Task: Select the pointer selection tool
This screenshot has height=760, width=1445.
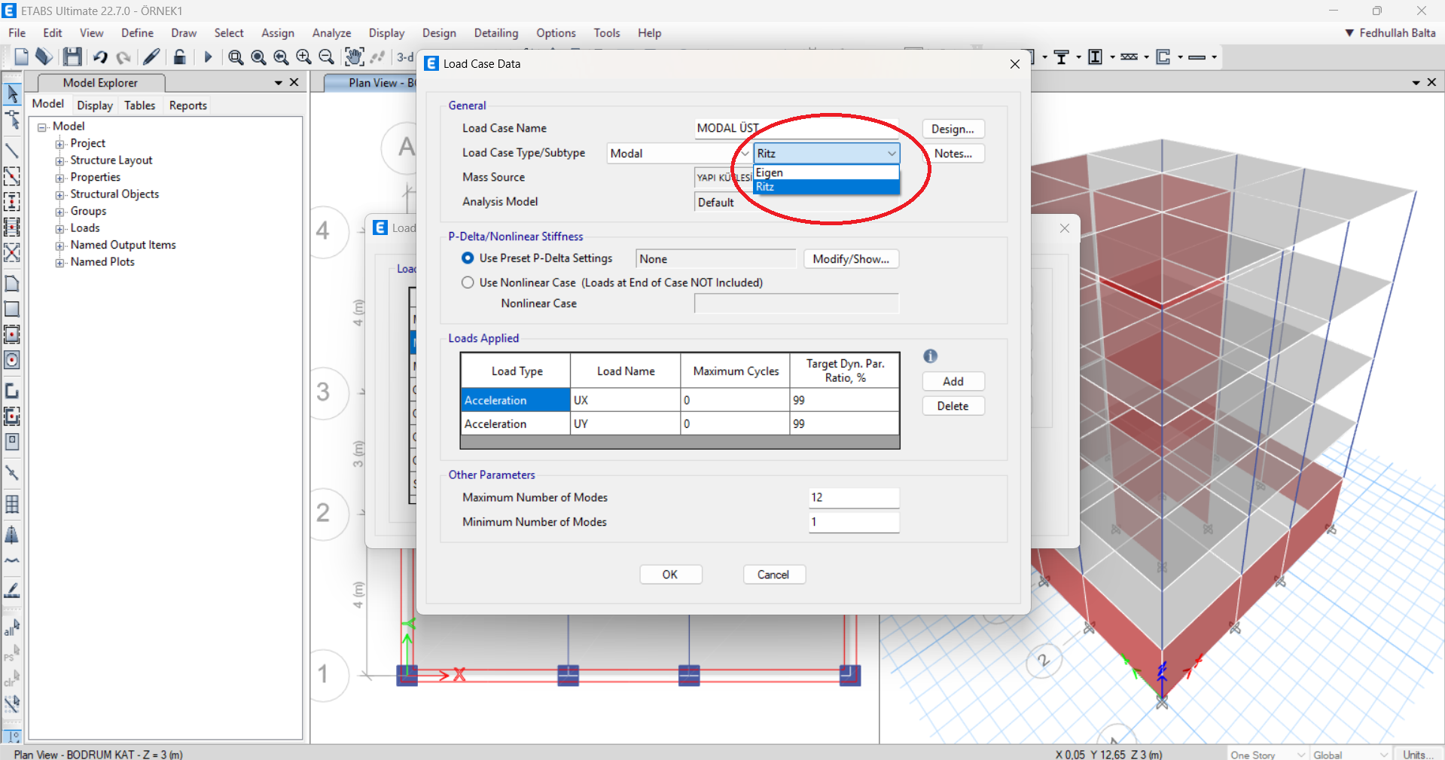Action: click(x=12, y=94)
